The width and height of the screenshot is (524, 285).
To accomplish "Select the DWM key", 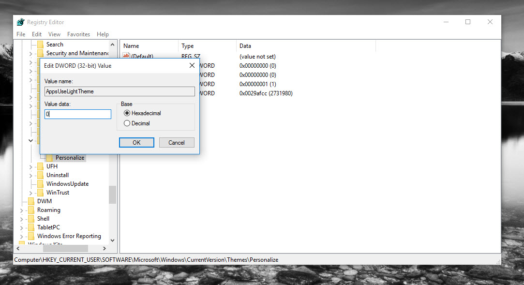I will pos(45,201).
